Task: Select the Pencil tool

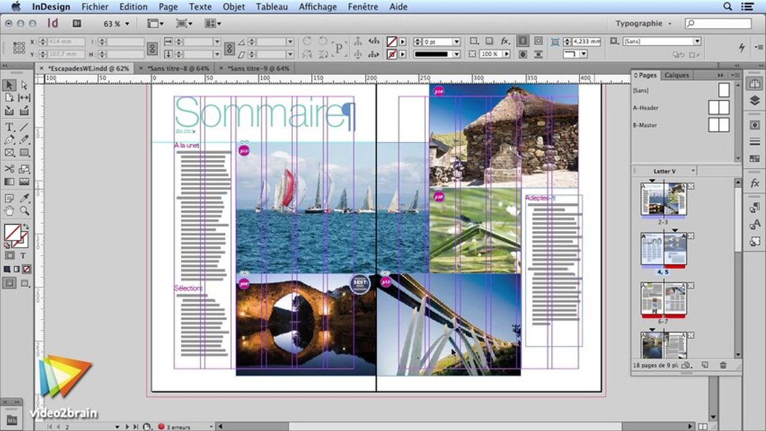Action: tap(25, 139)
